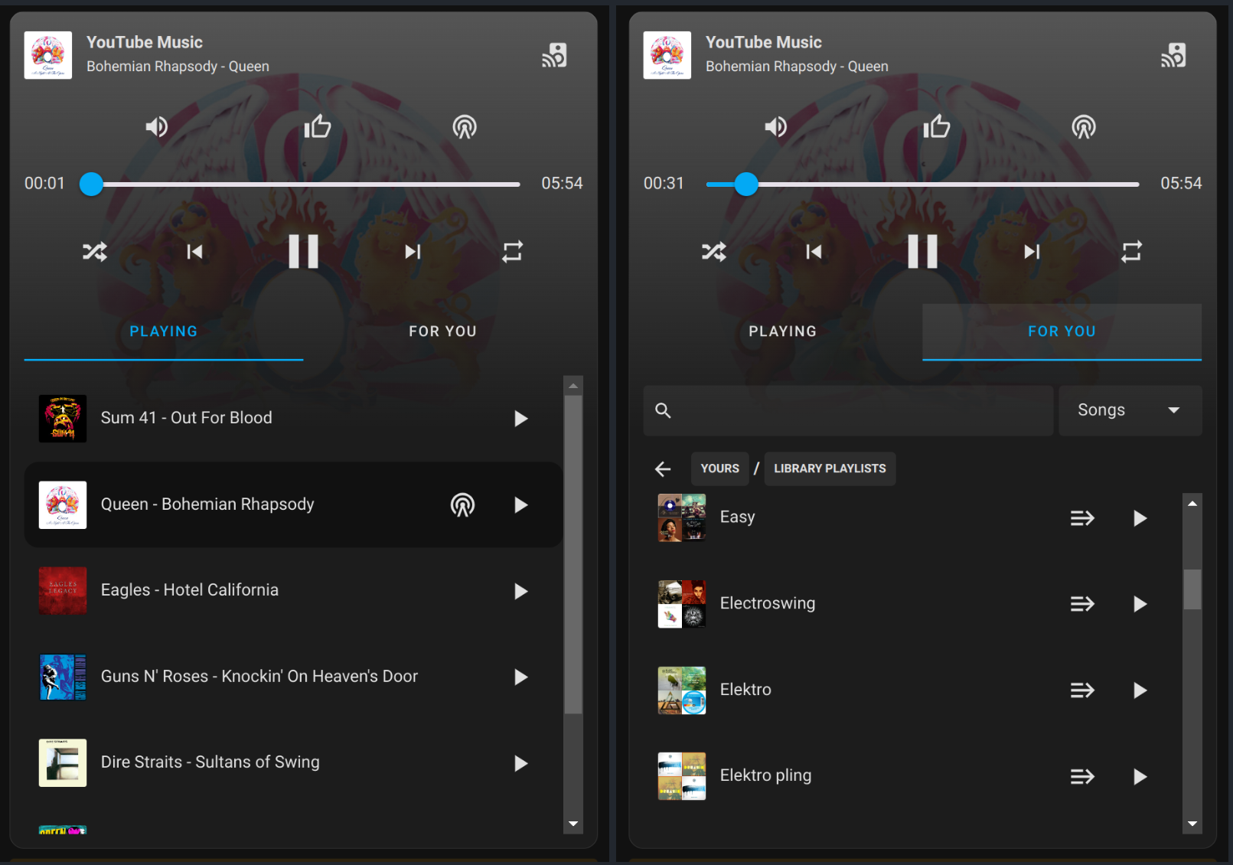
Task: Pause playback in left player
Action: 304,251
